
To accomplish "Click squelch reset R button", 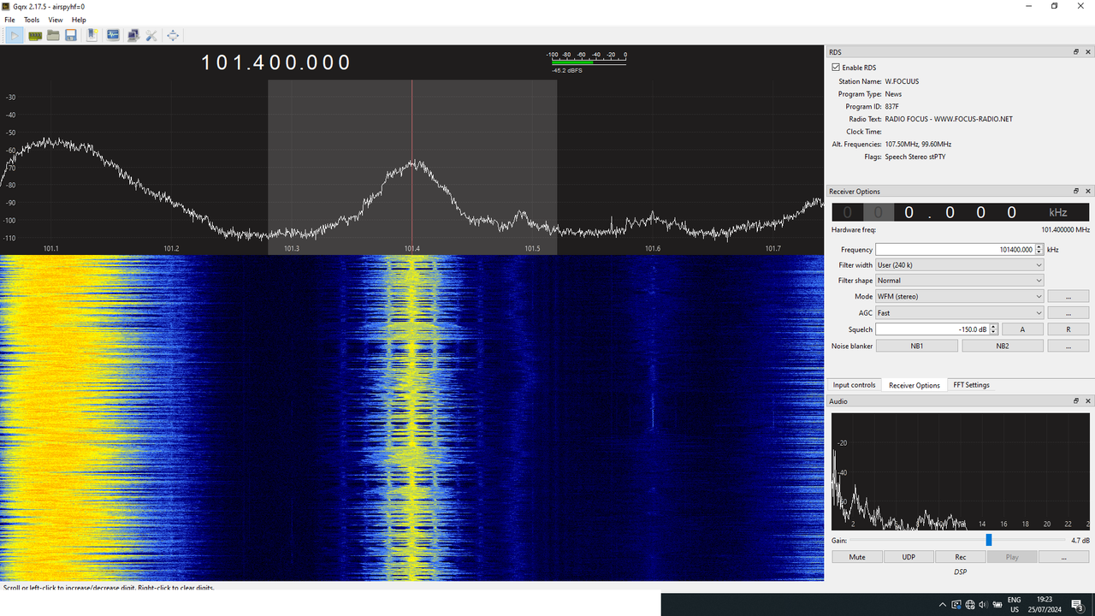I will [x=1068, y=329].
